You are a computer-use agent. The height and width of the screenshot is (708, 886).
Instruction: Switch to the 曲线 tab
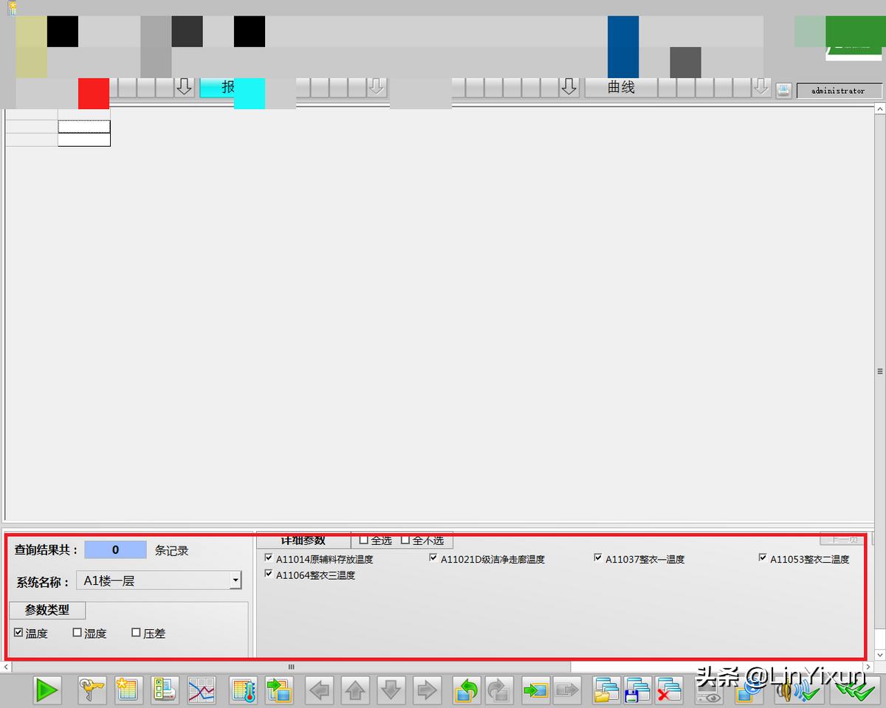(x=621, y=87)
